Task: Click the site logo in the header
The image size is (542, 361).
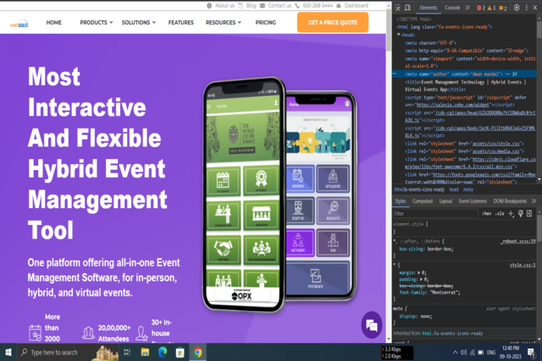Action: coord(19,24)
